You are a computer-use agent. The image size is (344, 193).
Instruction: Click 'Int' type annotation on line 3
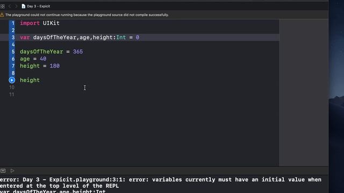coord(121,38)
